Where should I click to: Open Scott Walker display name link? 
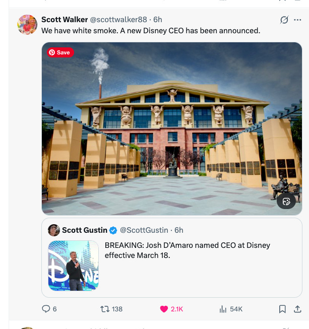click(x=65, y=20)
